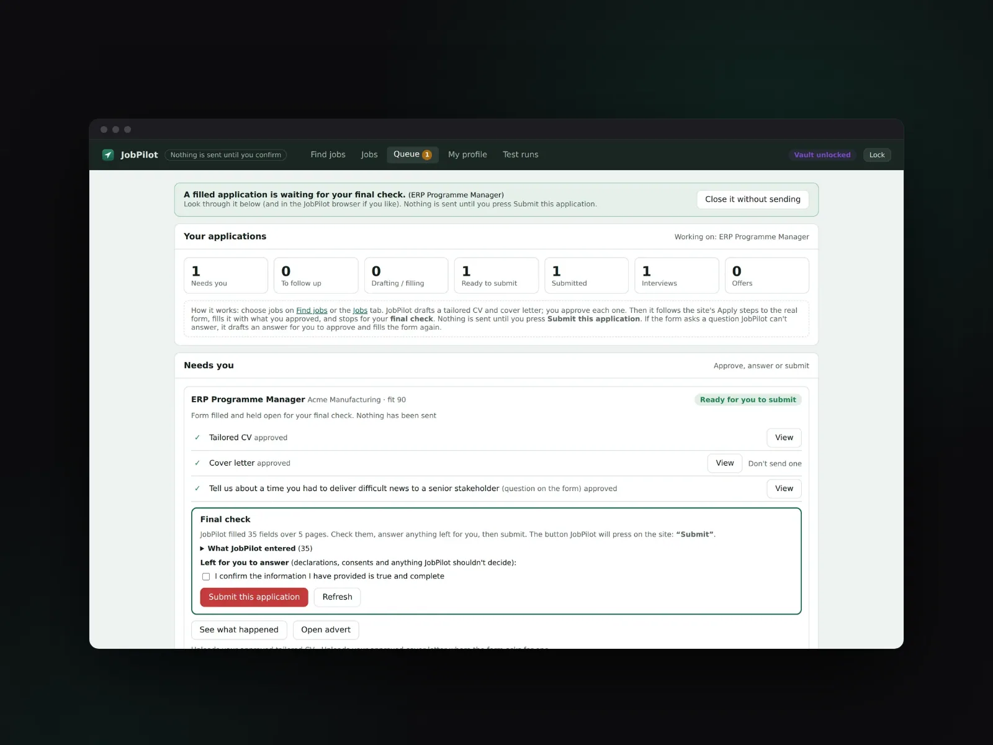
Task: Select the Ready to submit counter card
Action: [496, 276]
